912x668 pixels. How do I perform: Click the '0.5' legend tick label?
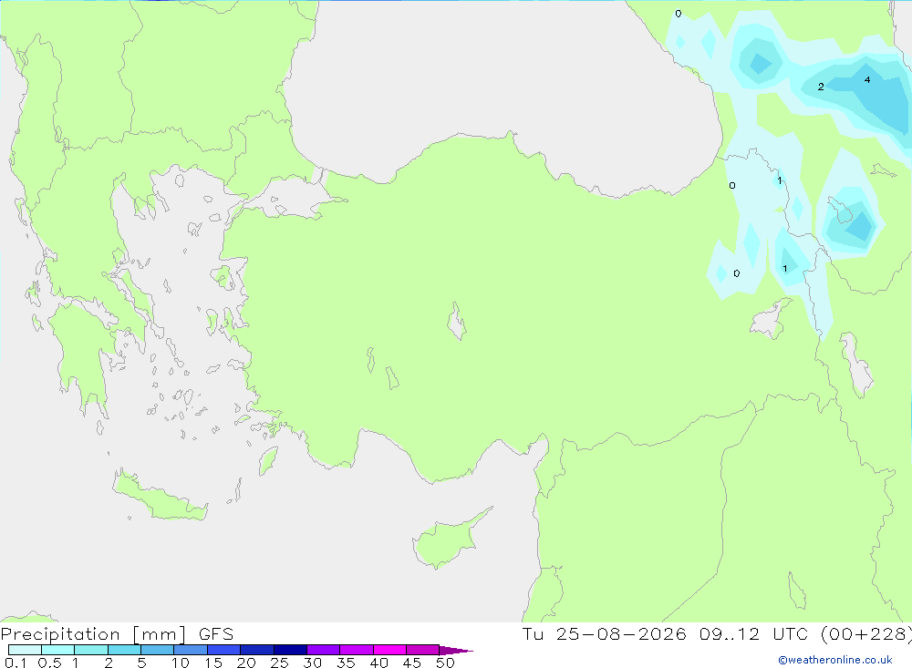click(x=49, y=663)
